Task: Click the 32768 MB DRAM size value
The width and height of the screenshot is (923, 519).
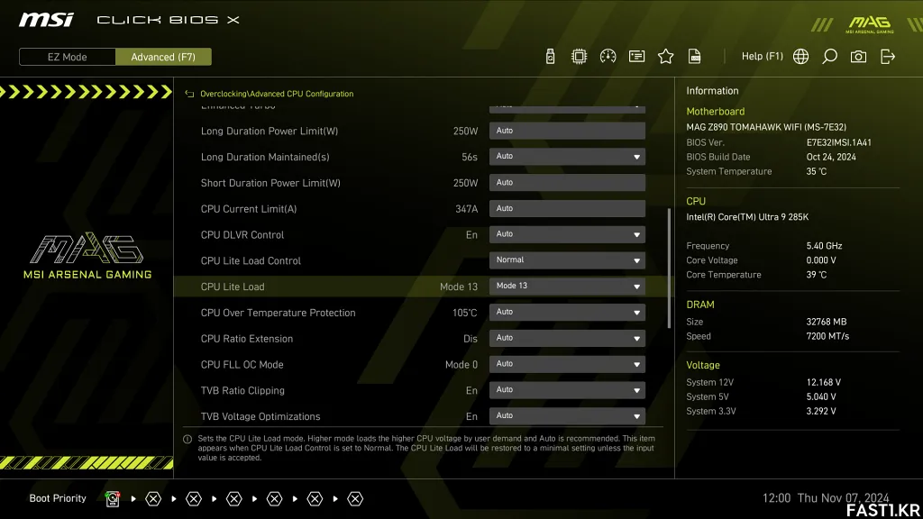Action: [827, 322]
